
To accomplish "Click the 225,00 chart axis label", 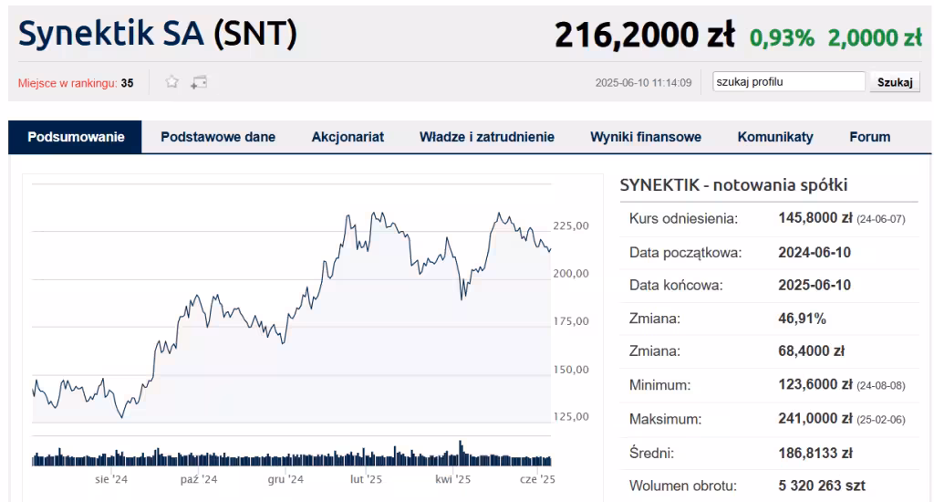I will click(571, 226).
